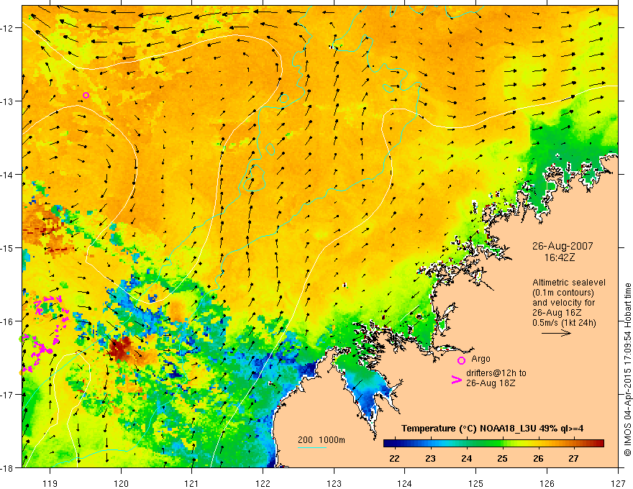Viewport: 633px width, 489px height.
Task: Click the time label 16:42Z
Action: point(559,257)
